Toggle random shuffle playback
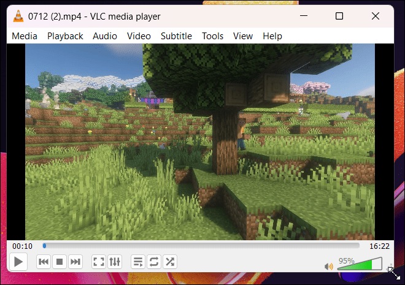The image size is (405, 285). 170,262
